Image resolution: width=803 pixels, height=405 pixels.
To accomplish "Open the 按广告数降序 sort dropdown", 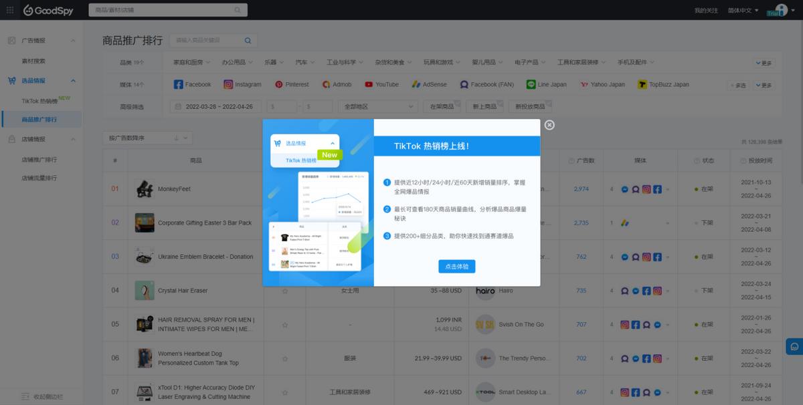I will [147, 137].
